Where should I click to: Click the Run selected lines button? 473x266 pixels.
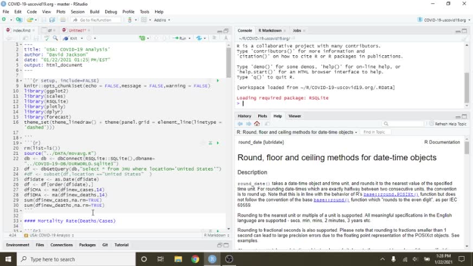[180, 39]
